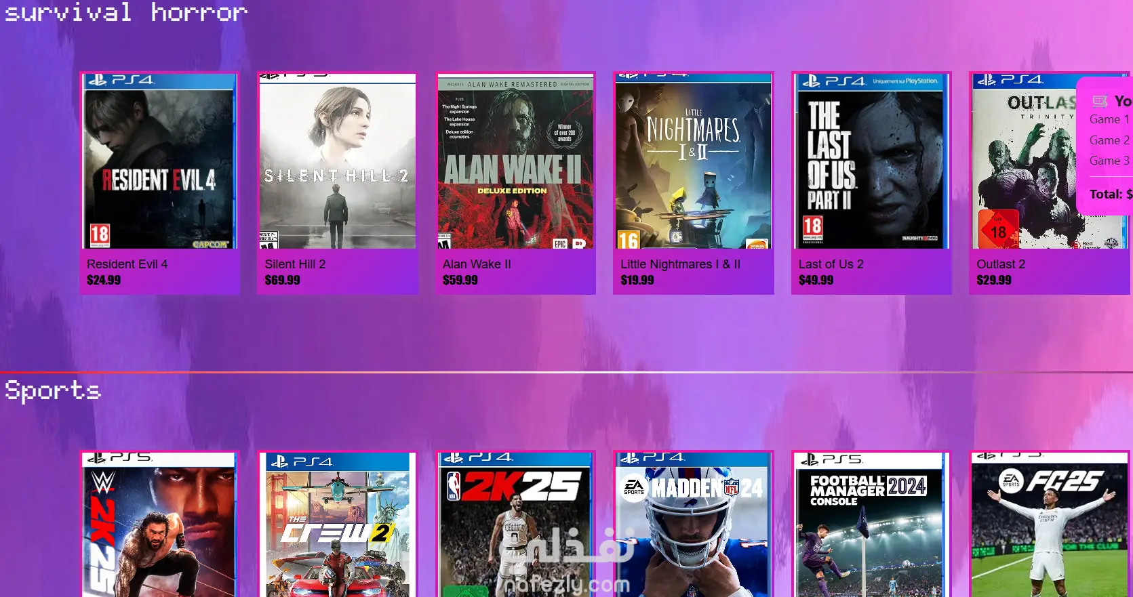Open Football Manager 2024 Console cover
The image size is (1133, 597).
[871, 525]
